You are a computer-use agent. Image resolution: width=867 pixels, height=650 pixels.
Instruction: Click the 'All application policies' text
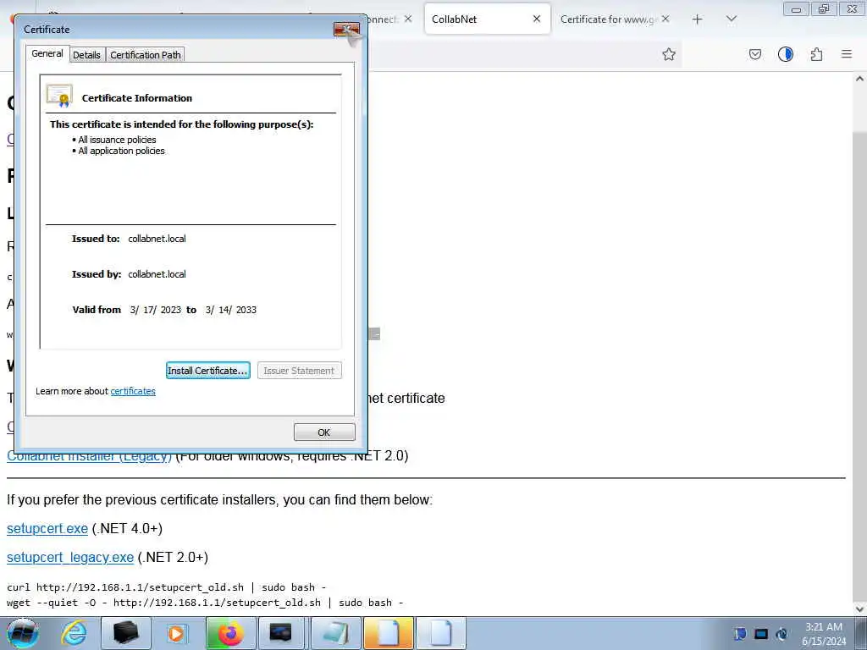pyautogui.click(x=122, y=151)
